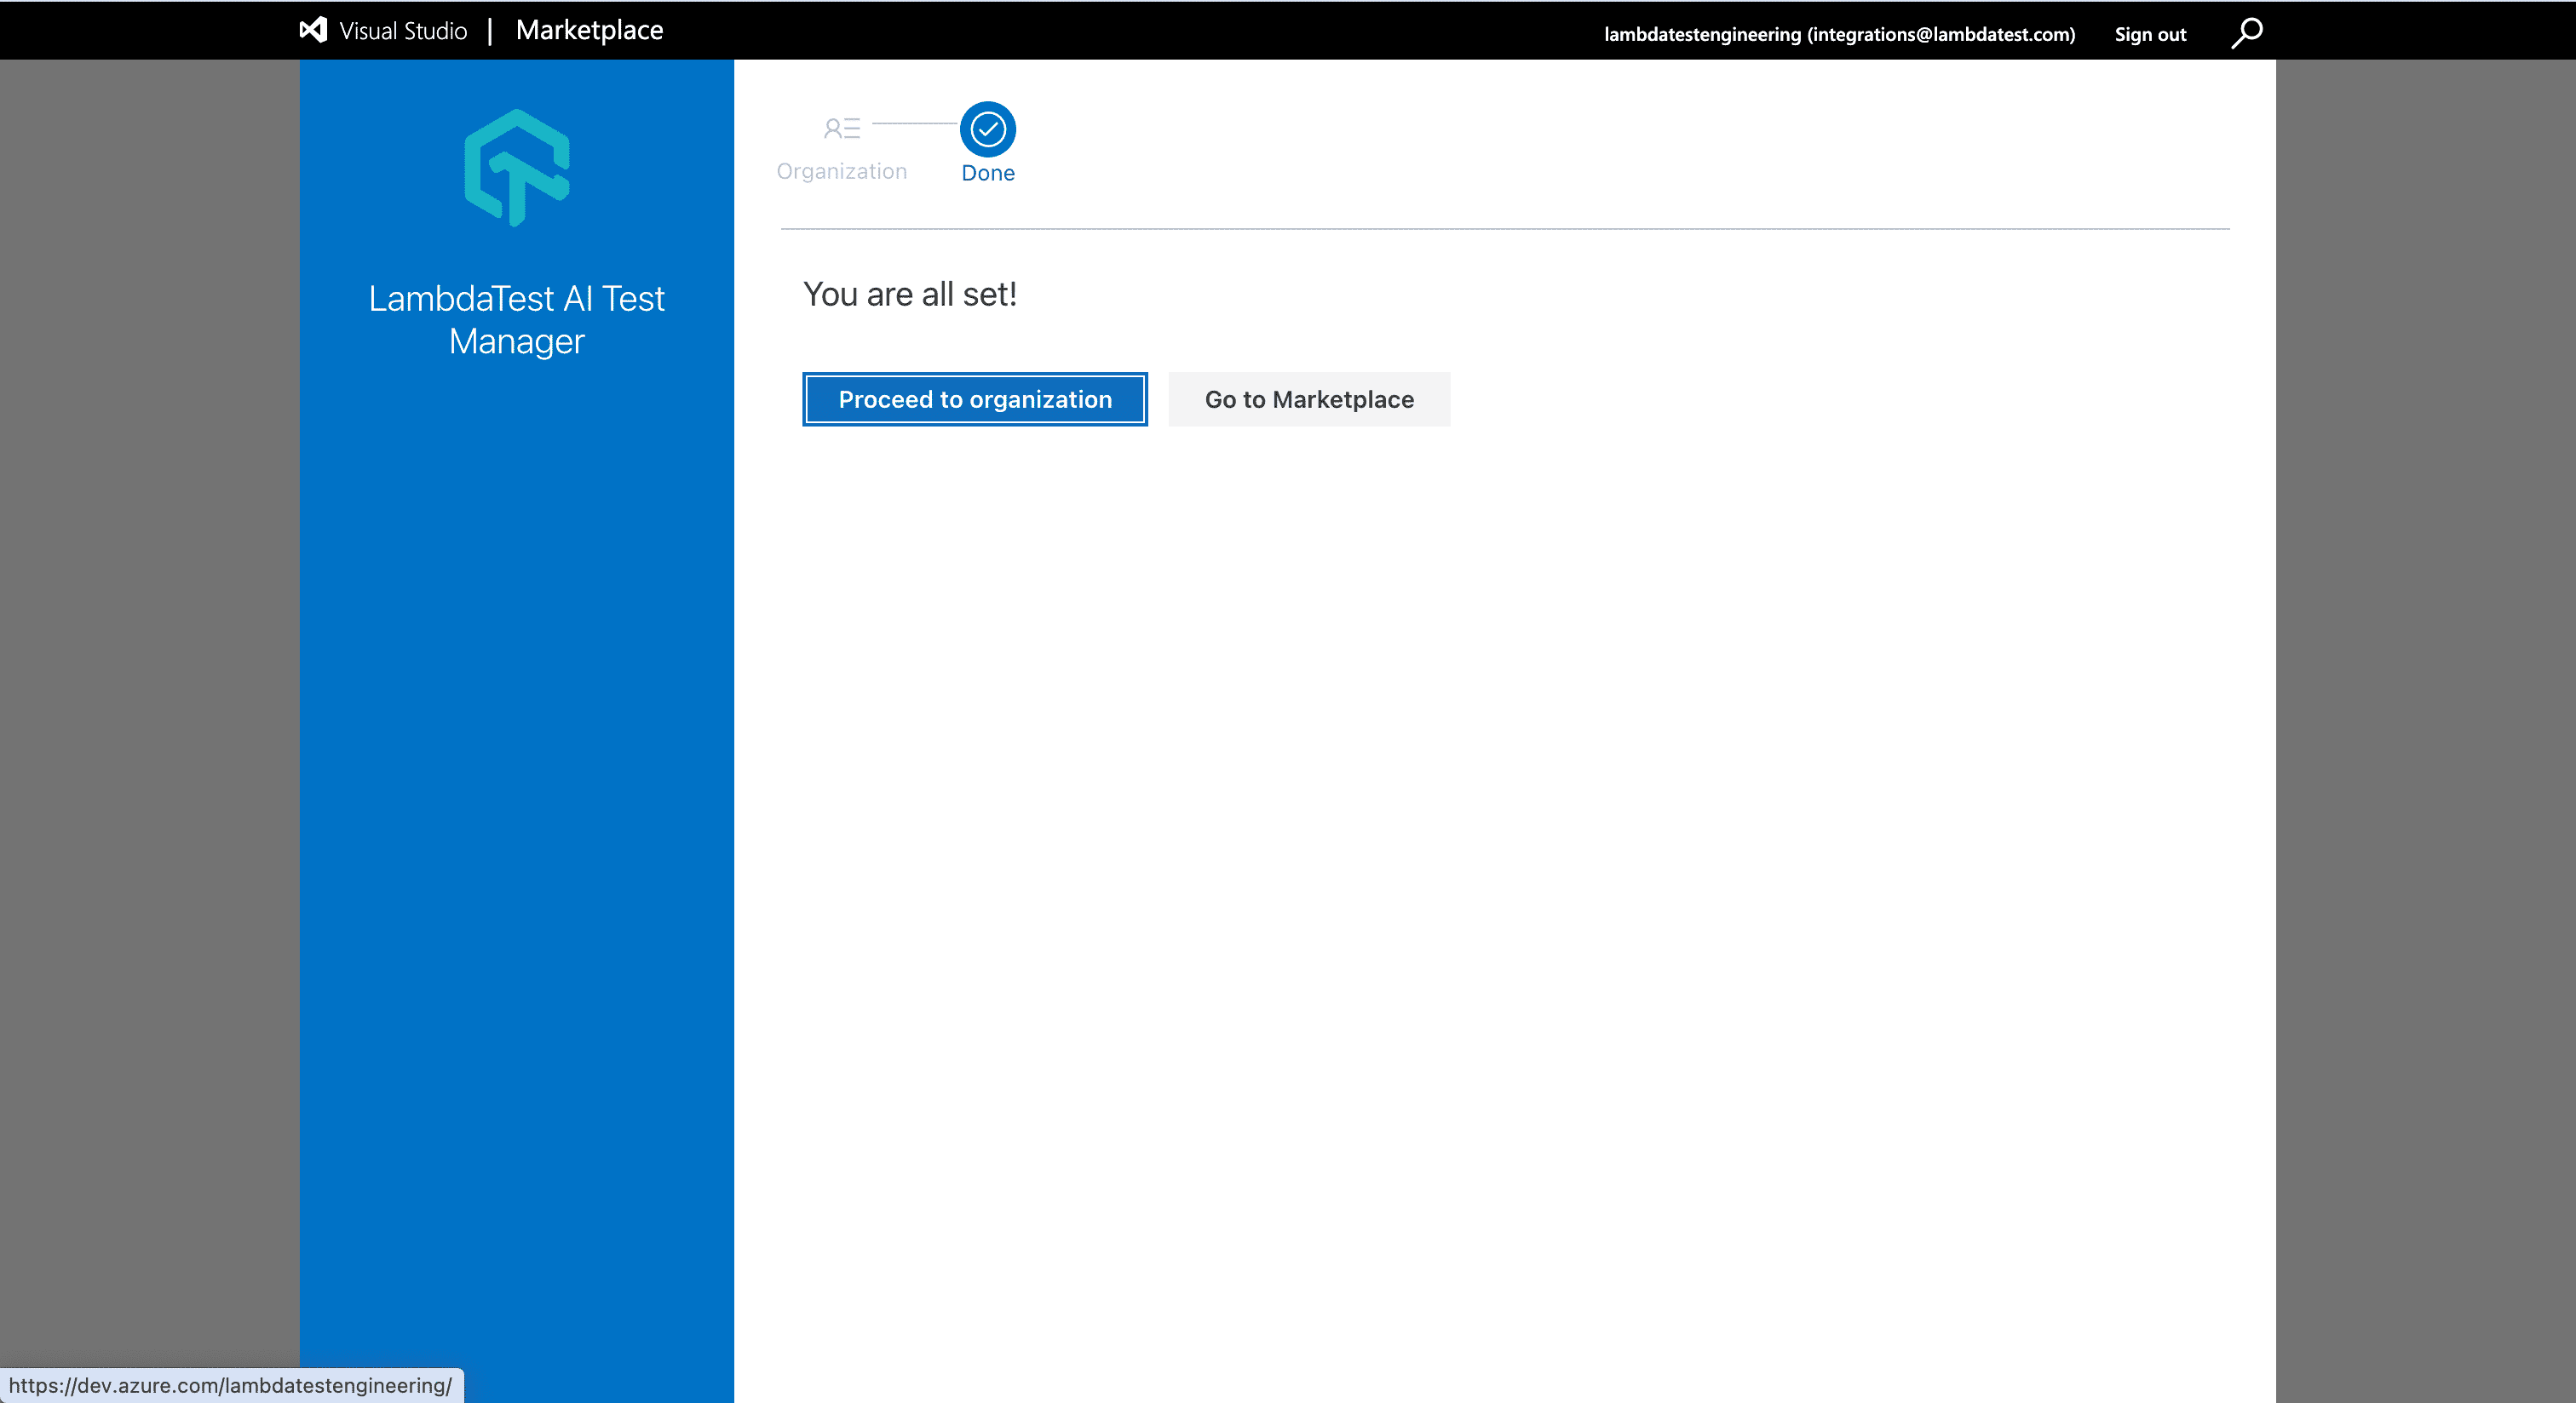Click the LambdaTest AI Test Manager logo
The width and height of the screenshot is (2576, 1403).
[x=517, y=168]
